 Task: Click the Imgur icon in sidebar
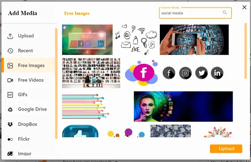click(x=10, y=154)
